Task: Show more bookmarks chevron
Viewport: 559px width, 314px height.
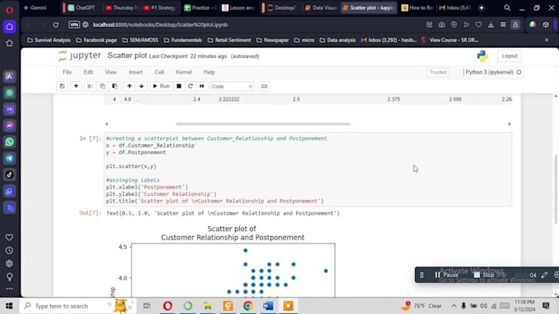Action: click(547, 40)
